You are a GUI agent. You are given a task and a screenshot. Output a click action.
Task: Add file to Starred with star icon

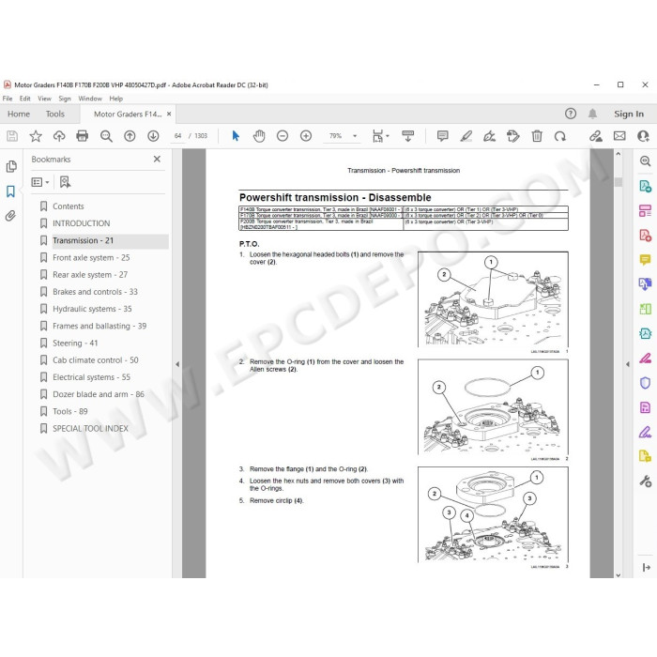pos(36,136)
